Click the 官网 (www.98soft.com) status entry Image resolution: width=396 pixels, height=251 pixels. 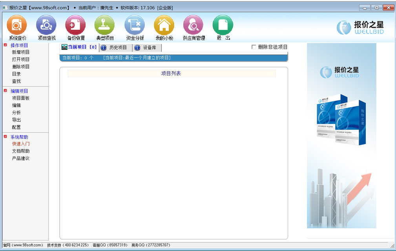(x=23, y=245)
